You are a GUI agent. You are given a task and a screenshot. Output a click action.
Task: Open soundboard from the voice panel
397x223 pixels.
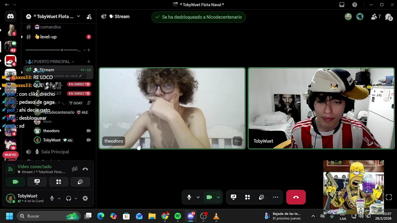pos(80,182)
